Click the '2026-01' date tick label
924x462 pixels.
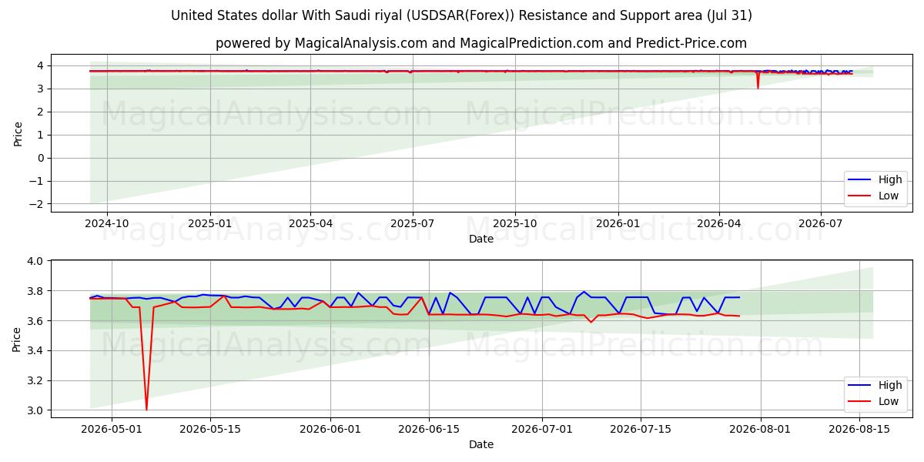pyautogui.click(x=618, y=223)
